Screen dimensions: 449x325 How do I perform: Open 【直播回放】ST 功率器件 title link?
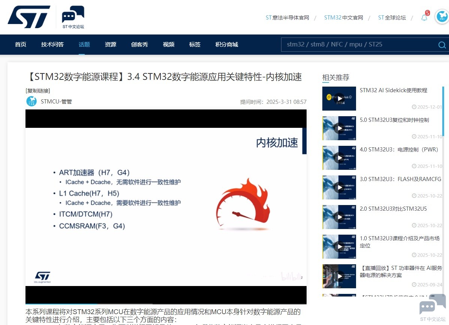tap(401, 271)
